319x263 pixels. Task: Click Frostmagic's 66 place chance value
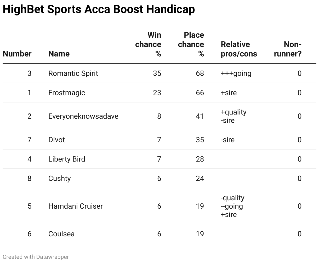[x=200, y=93]
